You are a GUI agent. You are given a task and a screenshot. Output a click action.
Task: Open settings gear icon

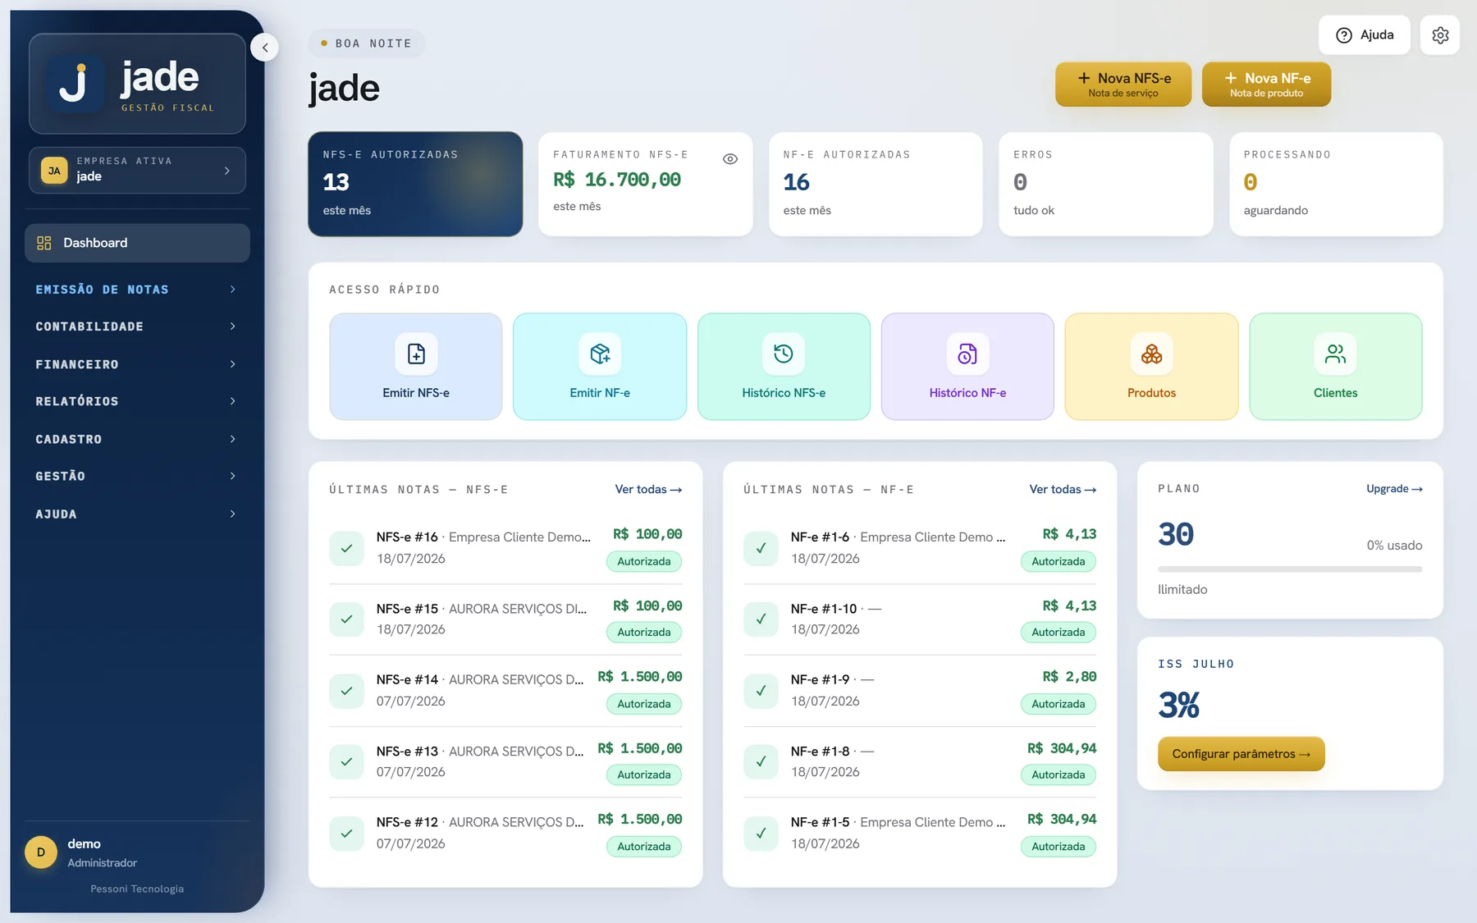pos(1440,35)
